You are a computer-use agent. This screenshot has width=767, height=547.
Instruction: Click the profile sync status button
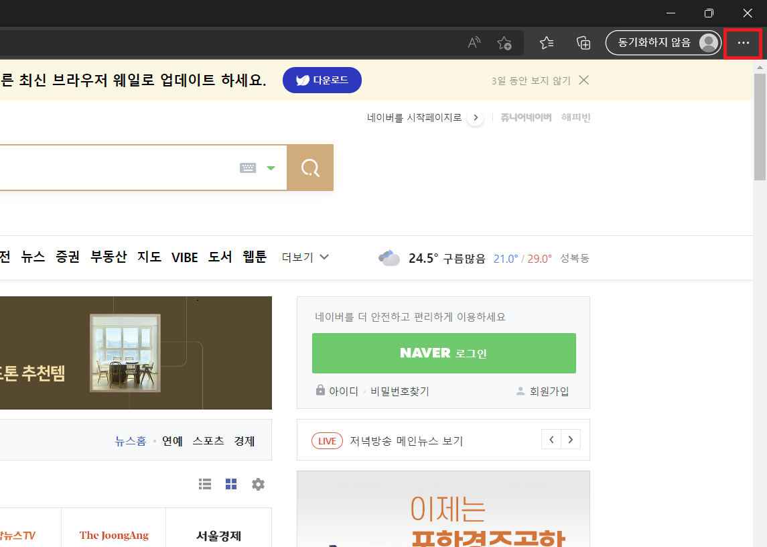point(663,43)
